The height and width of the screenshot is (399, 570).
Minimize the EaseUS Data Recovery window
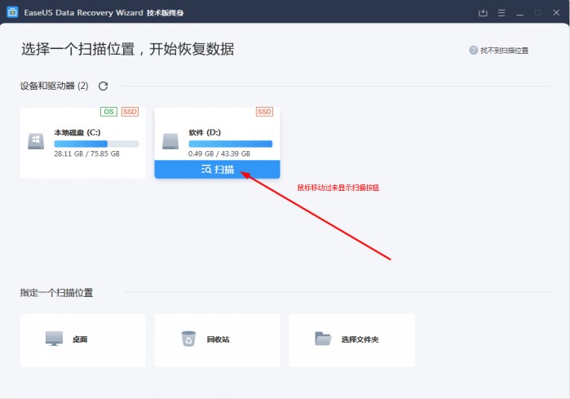(519, 13)
